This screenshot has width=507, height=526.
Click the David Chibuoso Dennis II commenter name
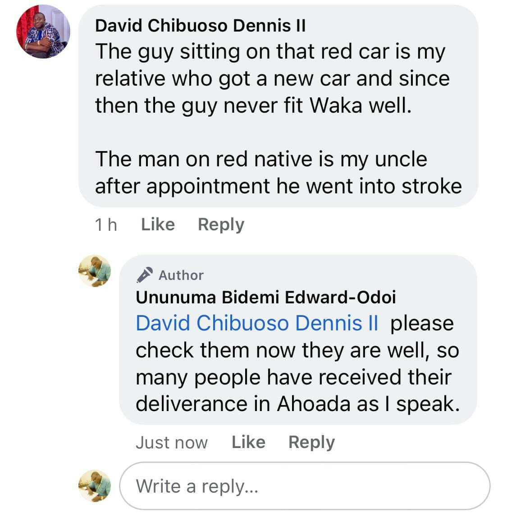pos(200,26)
